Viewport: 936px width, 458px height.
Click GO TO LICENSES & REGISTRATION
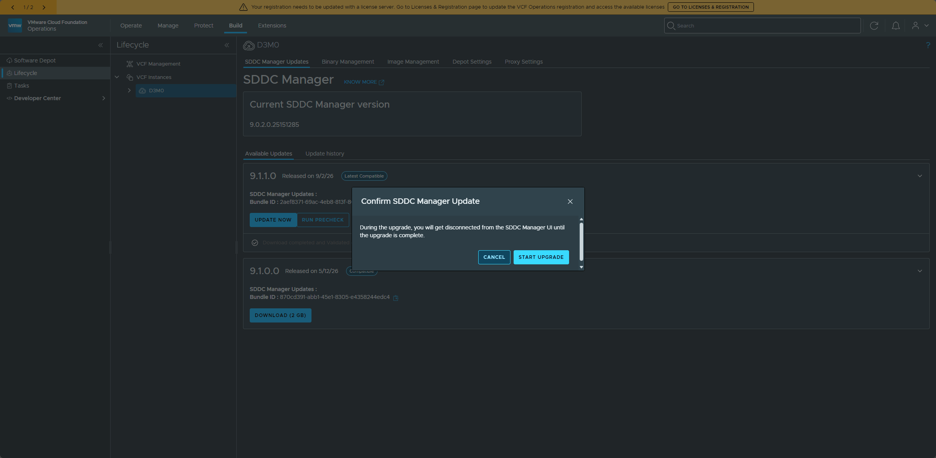pos(711,7)
